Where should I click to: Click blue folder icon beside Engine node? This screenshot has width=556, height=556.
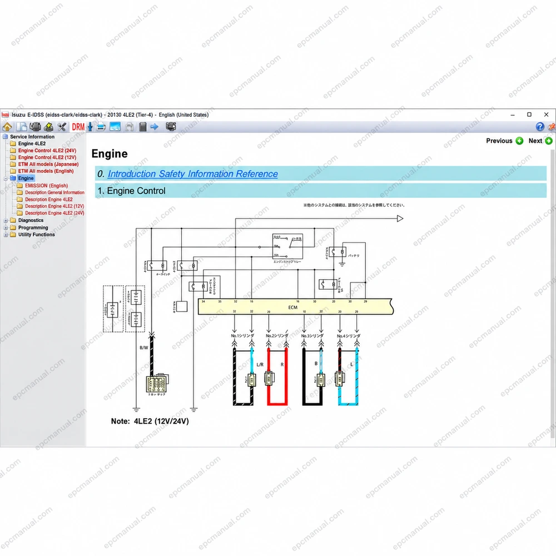(13, 178)
